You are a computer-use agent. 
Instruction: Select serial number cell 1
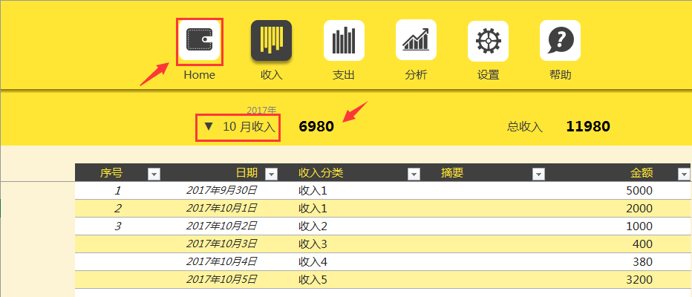pos(118,191)
